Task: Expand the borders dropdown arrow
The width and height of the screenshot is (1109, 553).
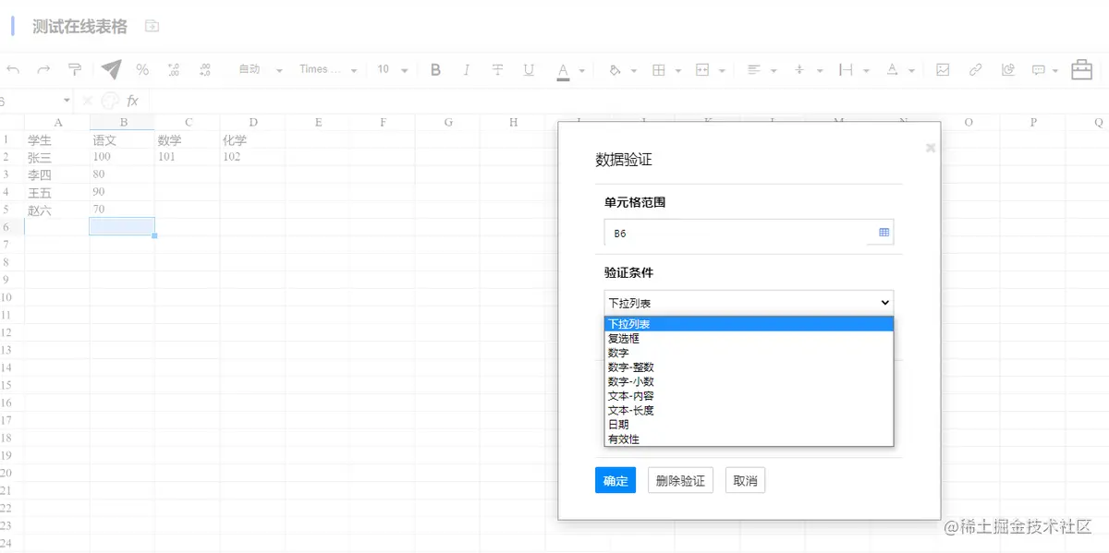Action: [x=678, y=71]
